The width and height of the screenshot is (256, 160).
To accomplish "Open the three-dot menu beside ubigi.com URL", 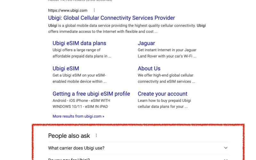I will [x=94, y=11].
